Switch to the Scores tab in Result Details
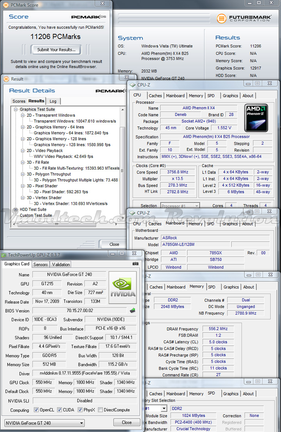This screenshot has width=281, height=432. coord(19,101)
